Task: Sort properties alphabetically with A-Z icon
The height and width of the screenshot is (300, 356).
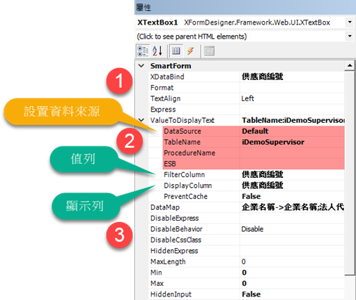Action: click(x=157, y=51)
